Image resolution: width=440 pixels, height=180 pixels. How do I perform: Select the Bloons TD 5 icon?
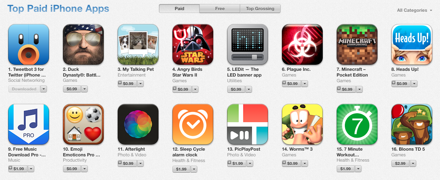click(x=412, y=124)
